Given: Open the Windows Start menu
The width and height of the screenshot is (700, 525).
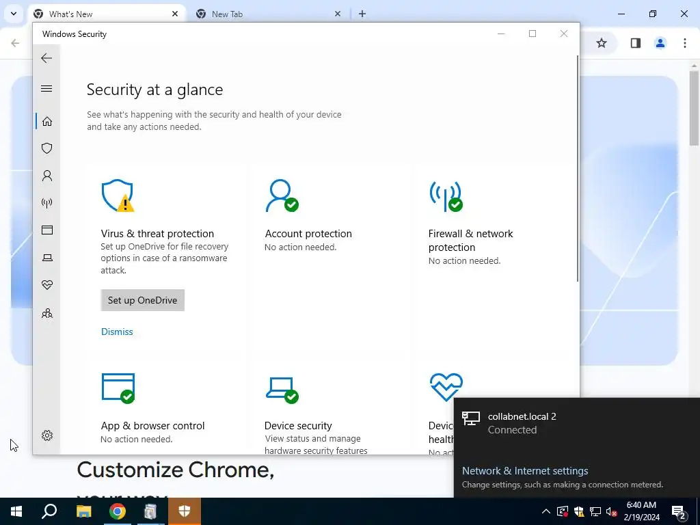Looking at the screenshot, I should coord(16,511).
